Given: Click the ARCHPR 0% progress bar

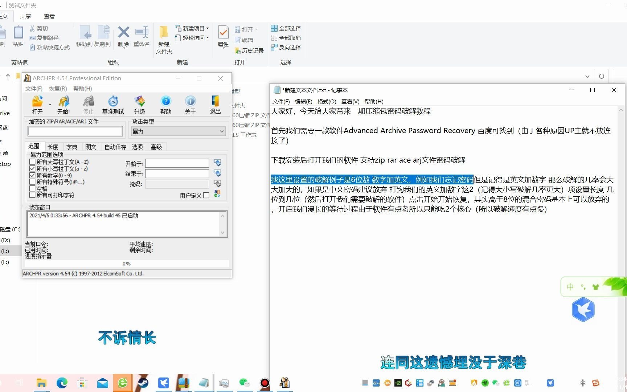Looking at the screenshot, I should click(x=127, y=264).
